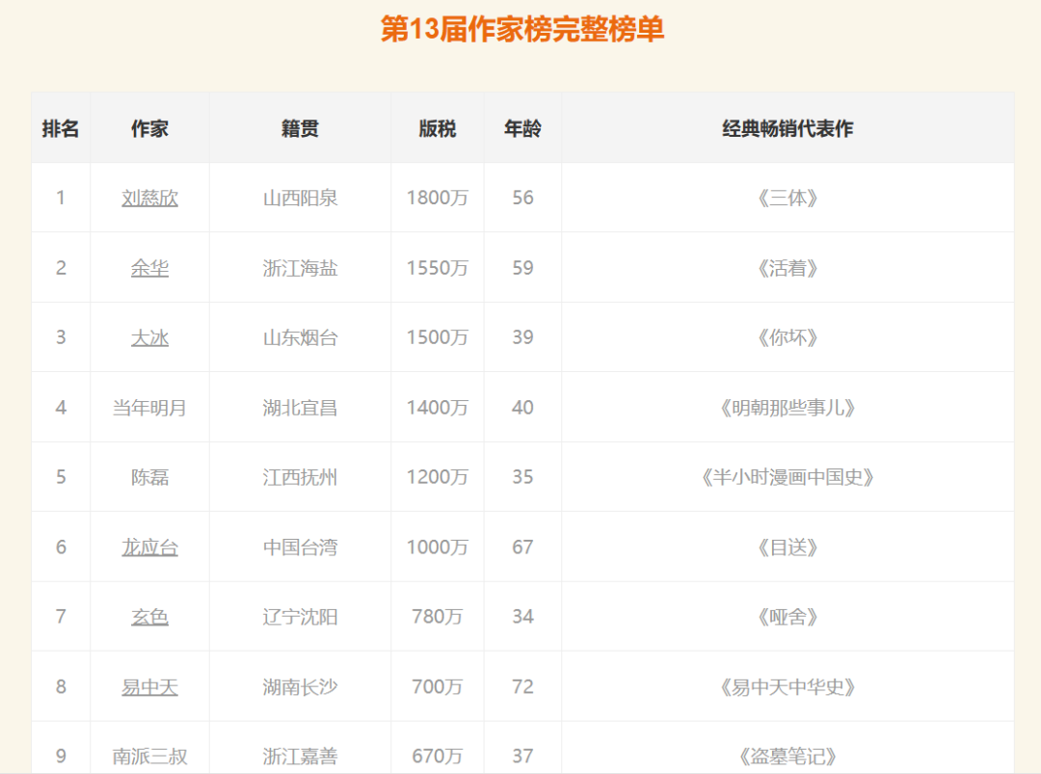
Task: Open the 余华 author link
Action: (x=149, y=268)
